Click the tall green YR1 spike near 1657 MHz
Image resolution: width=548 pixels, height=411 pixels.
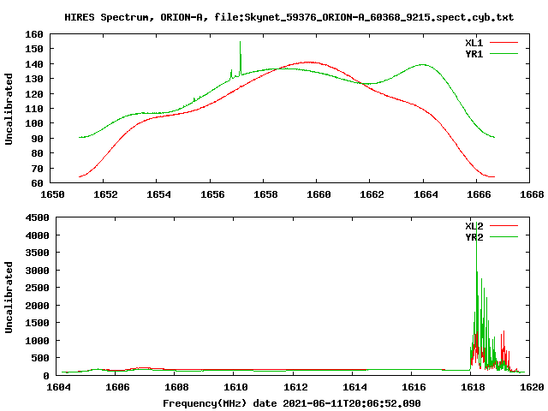(x=240, y=57)
